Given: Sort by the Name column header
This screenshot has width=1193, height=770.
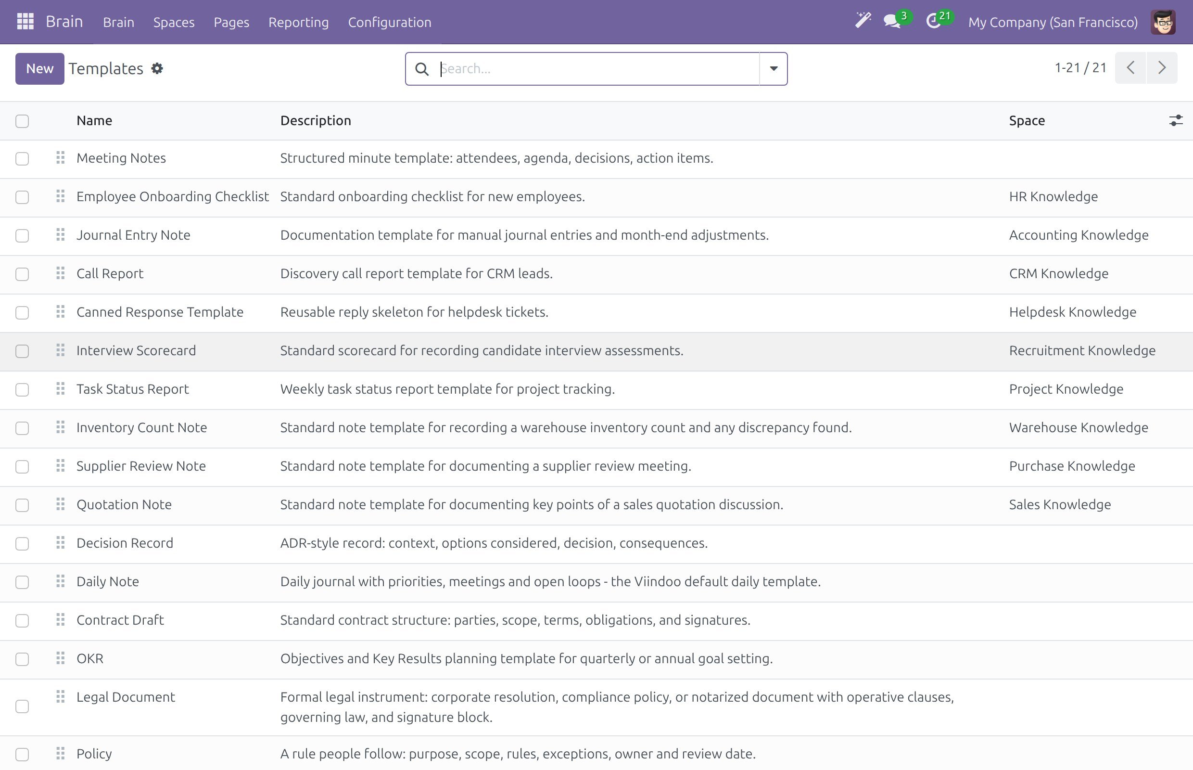Looking at the screenshot, I should pyautogui.click(x=94, y=120).
